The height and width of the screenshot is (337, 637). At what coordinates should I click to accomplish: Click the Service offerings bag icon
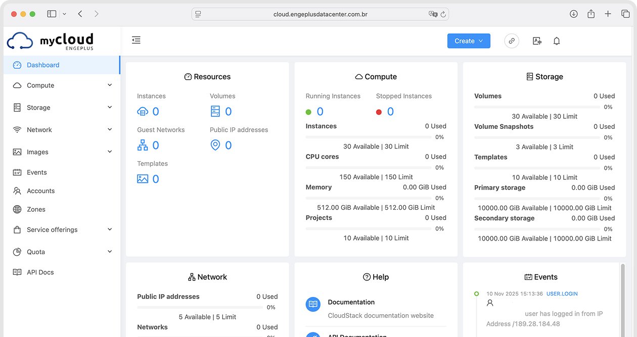[17, 229]
